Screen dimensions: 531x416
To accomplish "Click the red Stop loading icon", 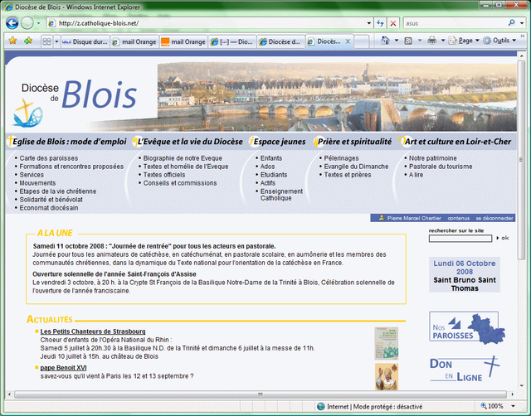I will pos(393,23).
